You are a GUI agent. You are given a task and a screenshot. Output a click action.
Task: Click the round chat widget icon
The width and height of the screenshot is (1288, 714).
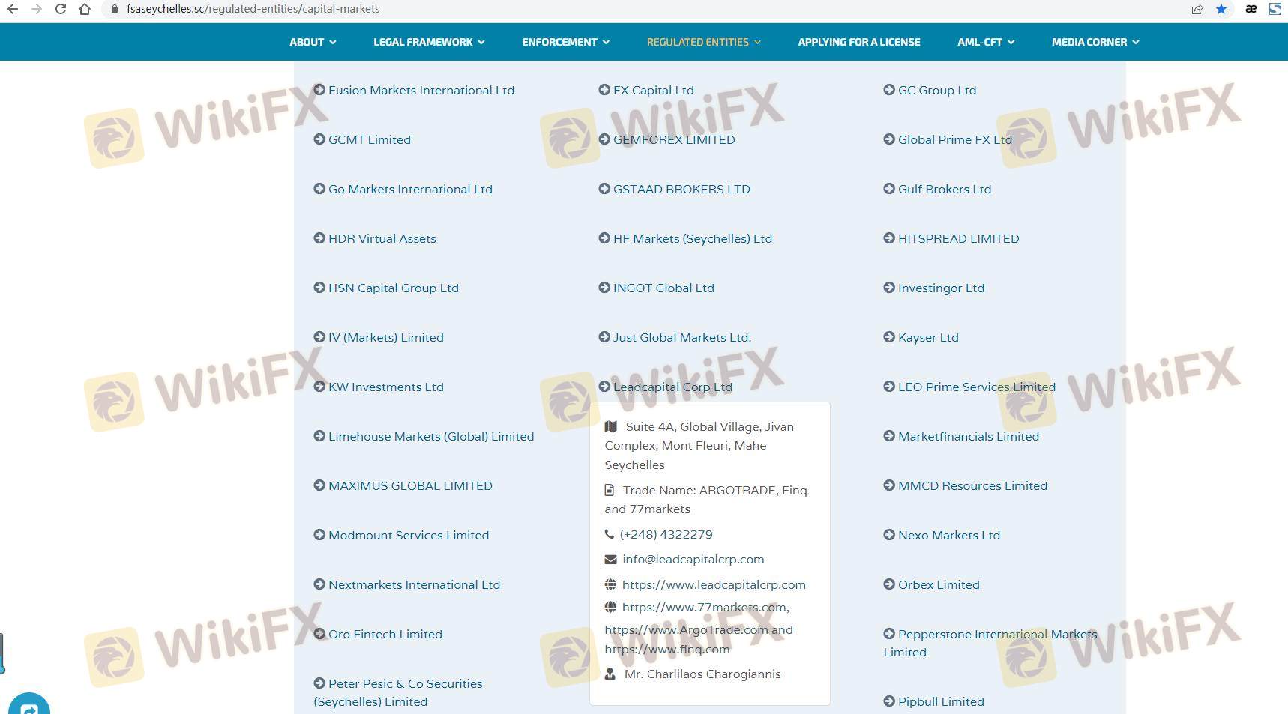click(29, 706)
